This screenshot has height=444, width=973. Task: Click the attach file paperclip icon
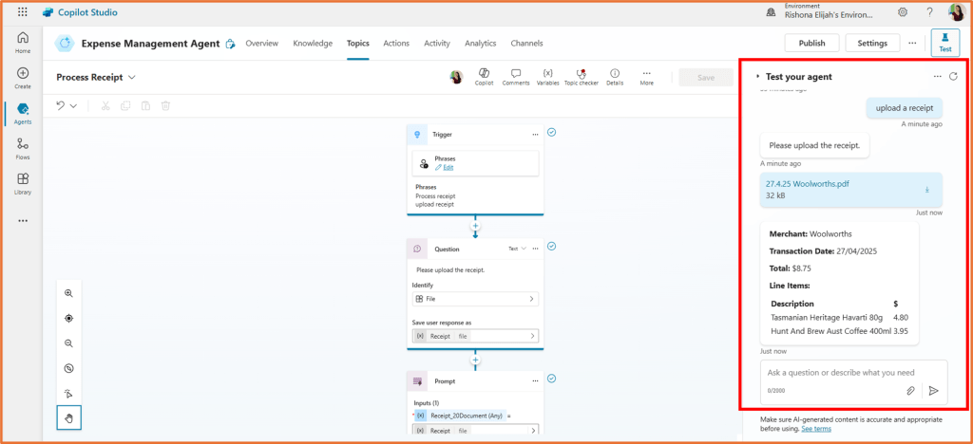coord(909,390)
